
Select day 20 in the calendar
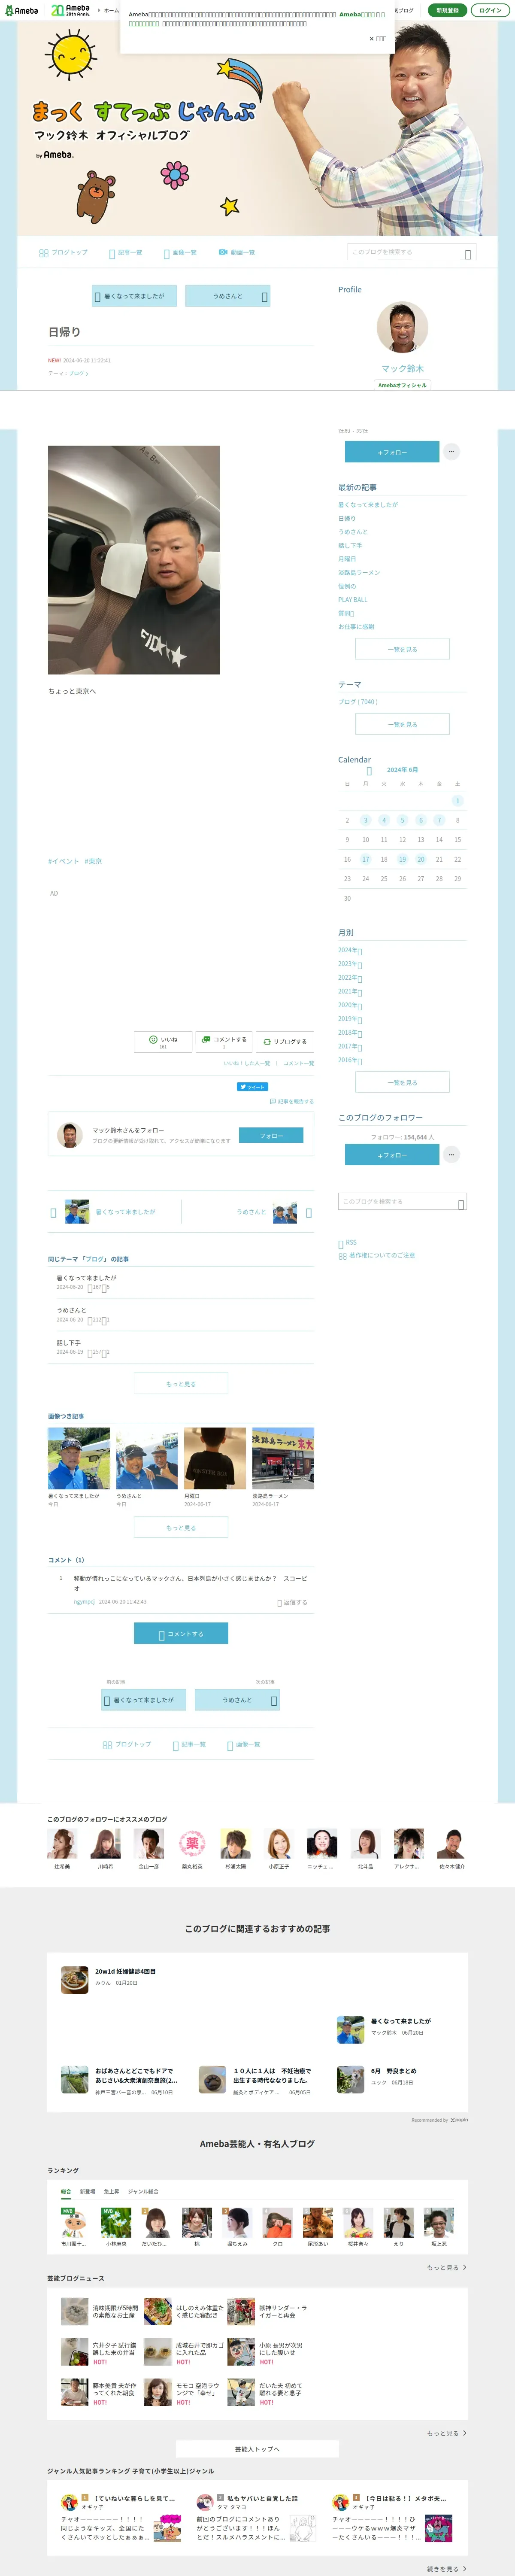click(420, 859)
